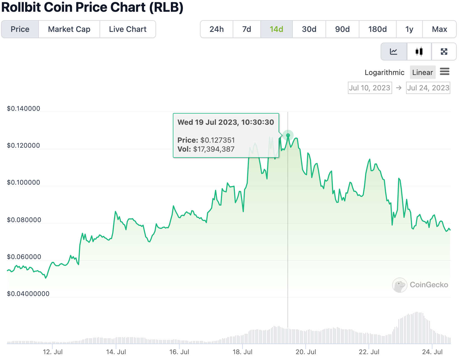462x362 pixels.
Task: Switch to candlestick chart view
Action: (419, 51)
